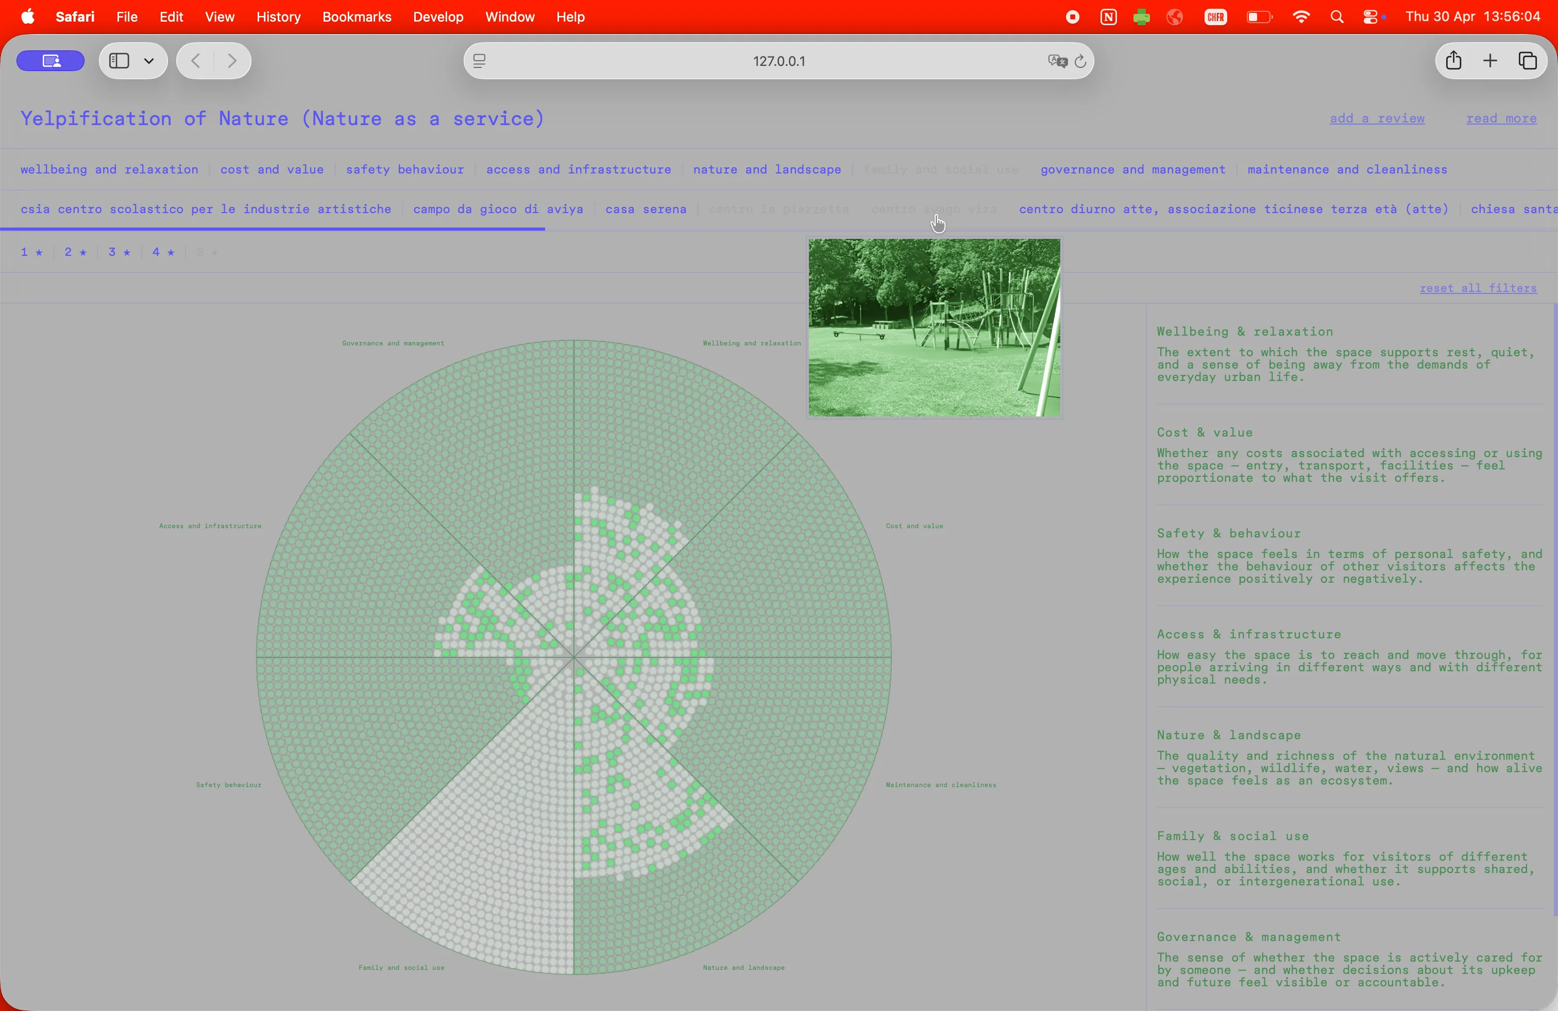Show the tab overview
This screenshot has width=1558, height=1011.
click(1527, 61)
